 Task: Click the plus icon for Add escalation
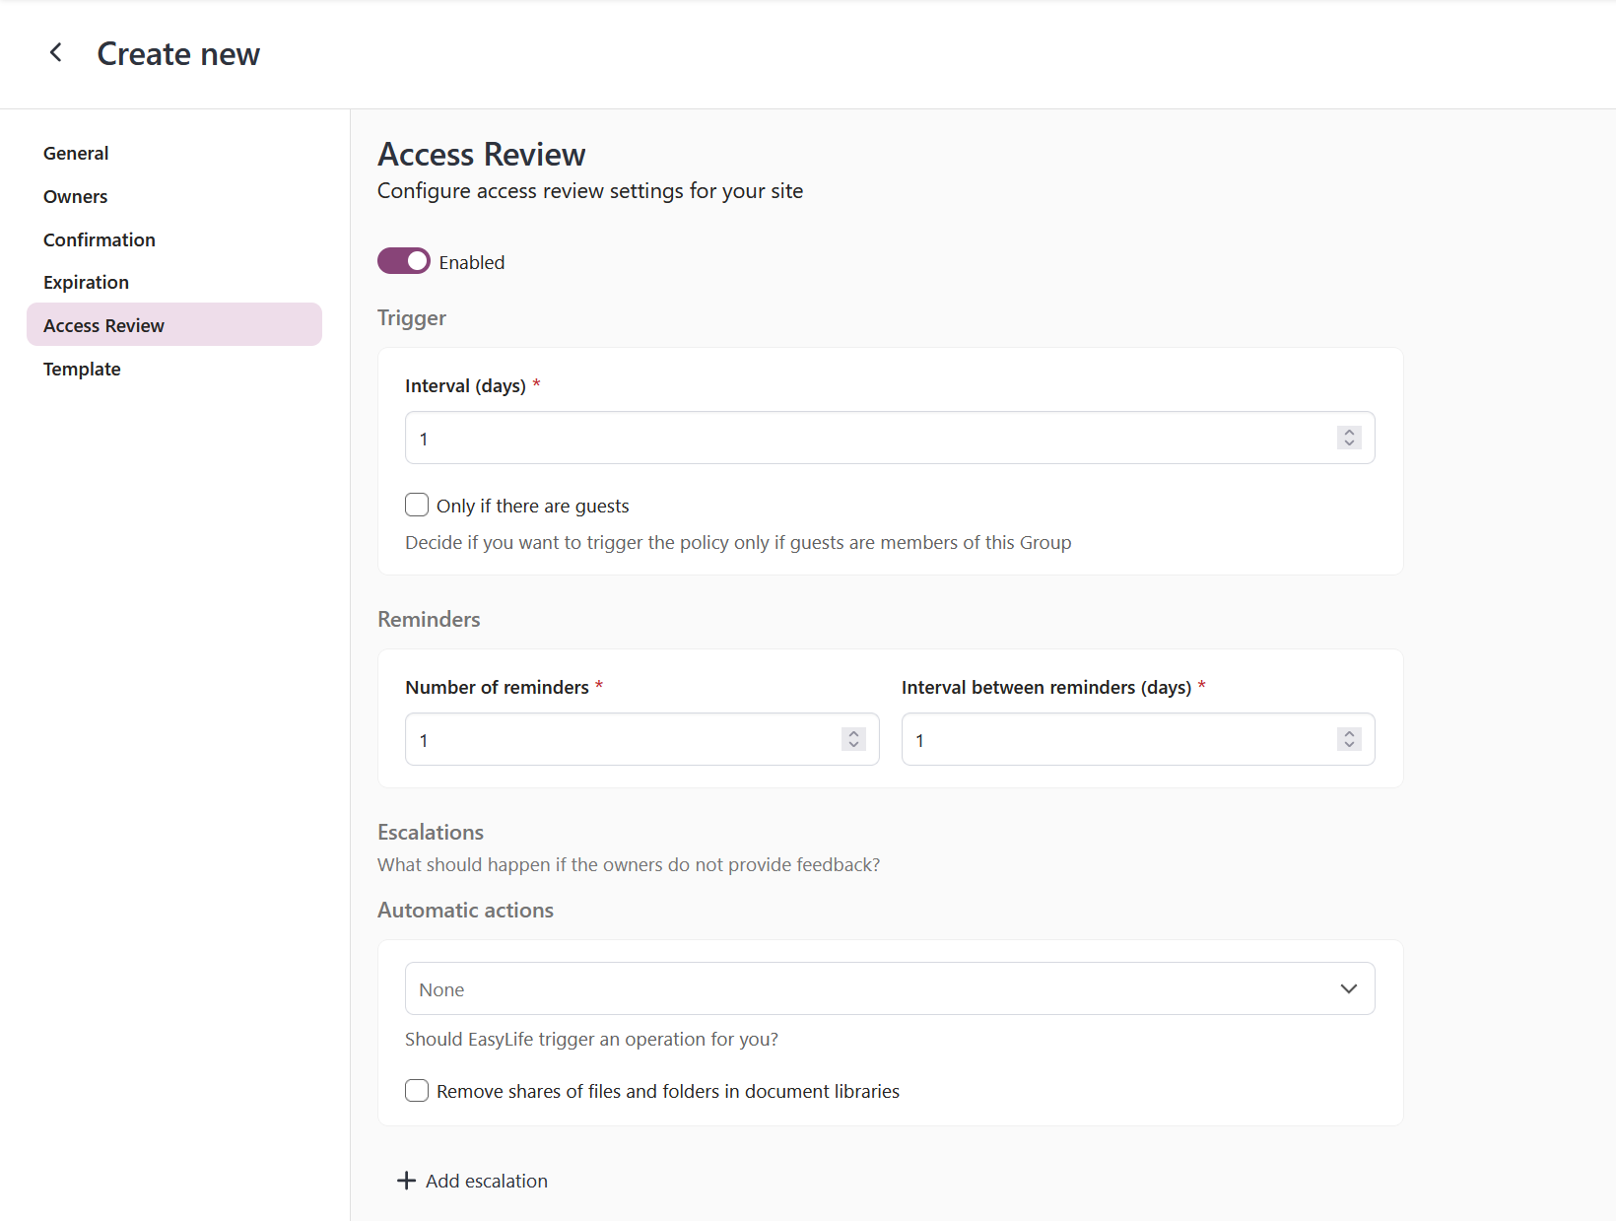click(x=406, y=1180)
